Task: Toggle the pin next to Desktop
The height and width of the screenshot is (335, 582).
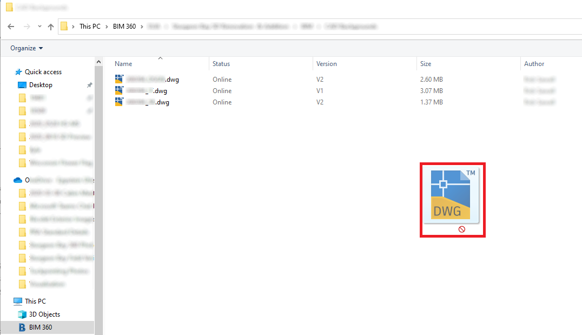Action: point(90,84)
